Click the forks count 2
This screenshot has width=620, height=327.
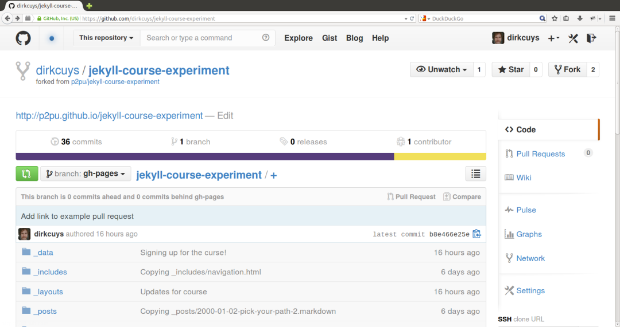tap(592, 69)
